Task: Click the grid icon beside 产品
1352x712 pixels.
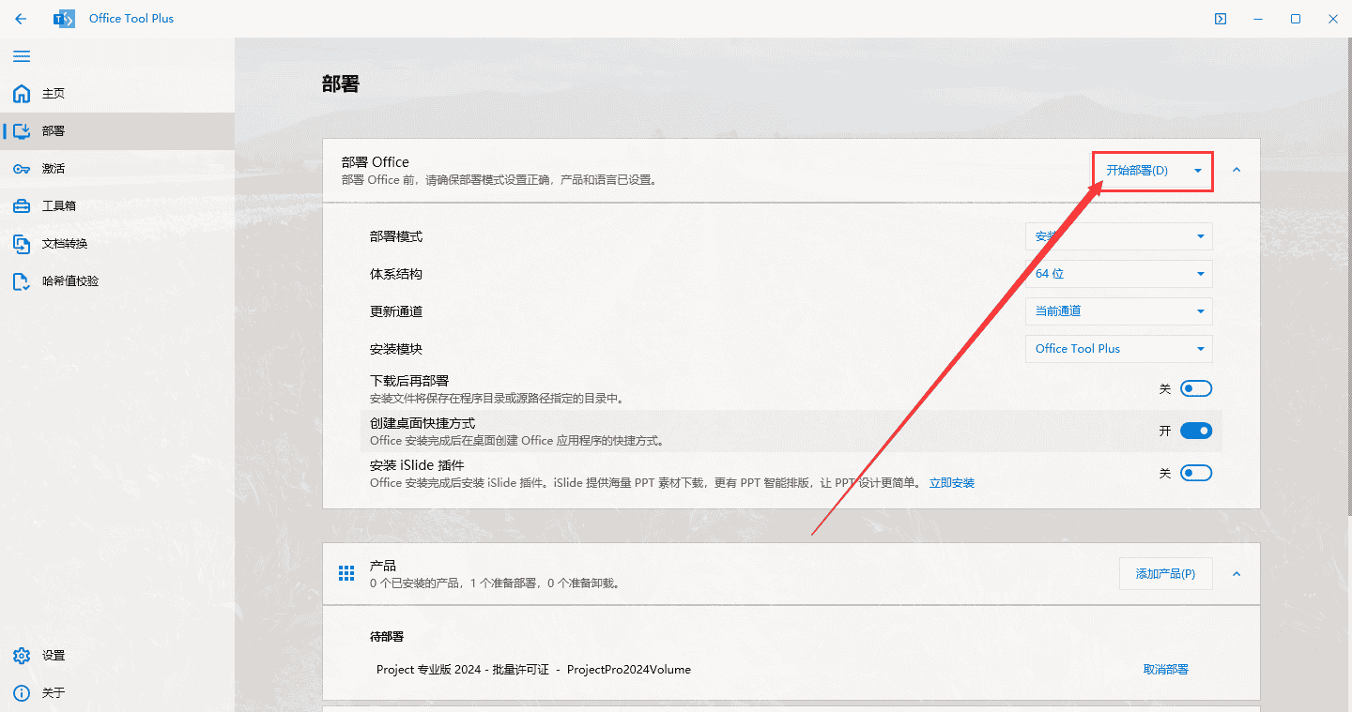Action: click(346, 573)
